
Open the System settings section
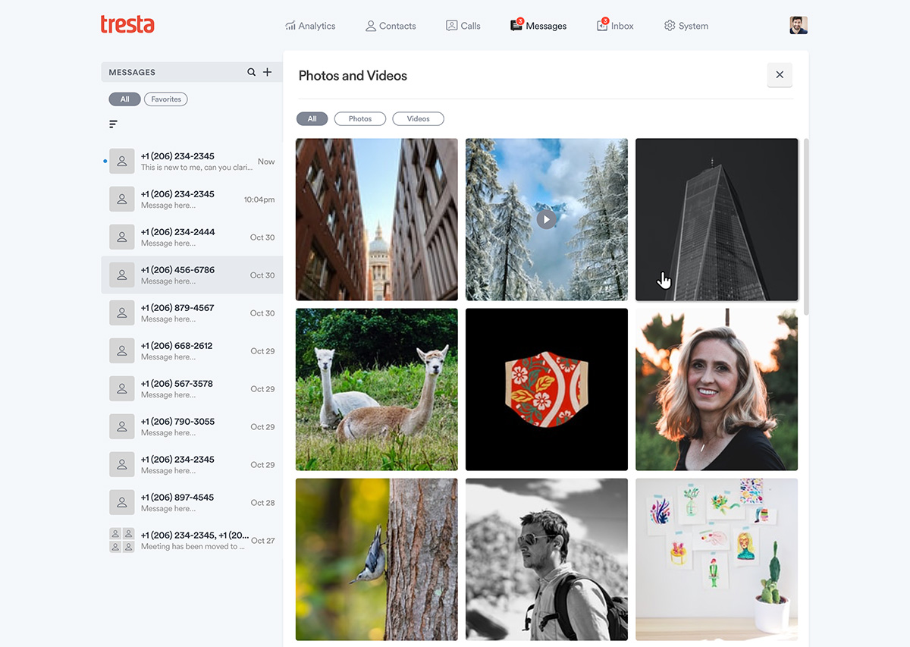pos(686,26)
